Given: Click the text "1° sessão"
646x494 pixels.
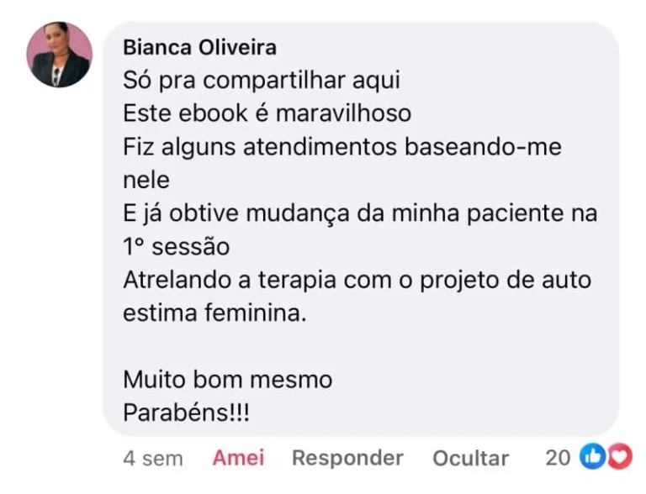Looking at the screenshot, I should [176, 247].
